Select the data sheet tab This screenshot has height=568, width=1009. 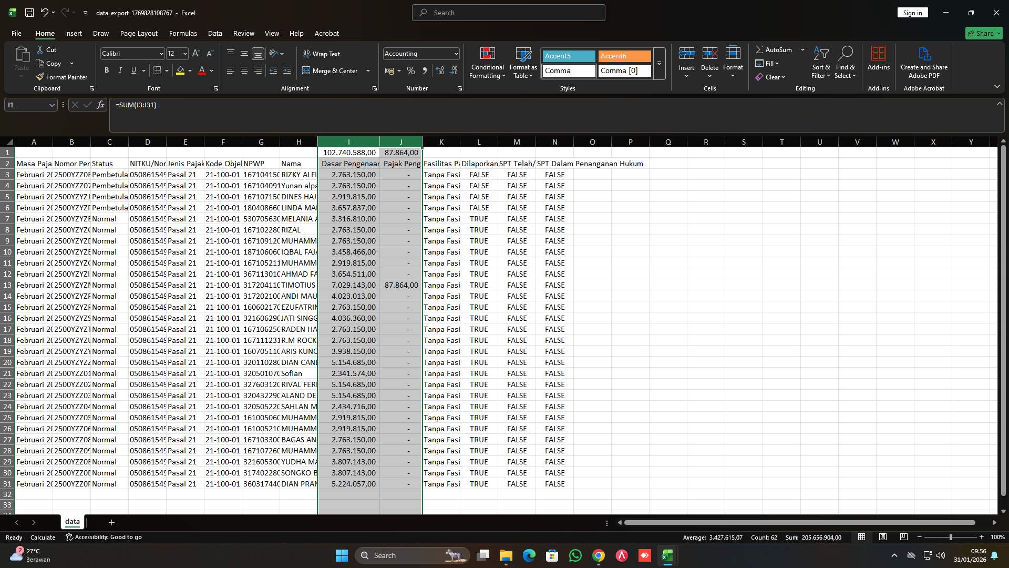click(x=72, y=522)
